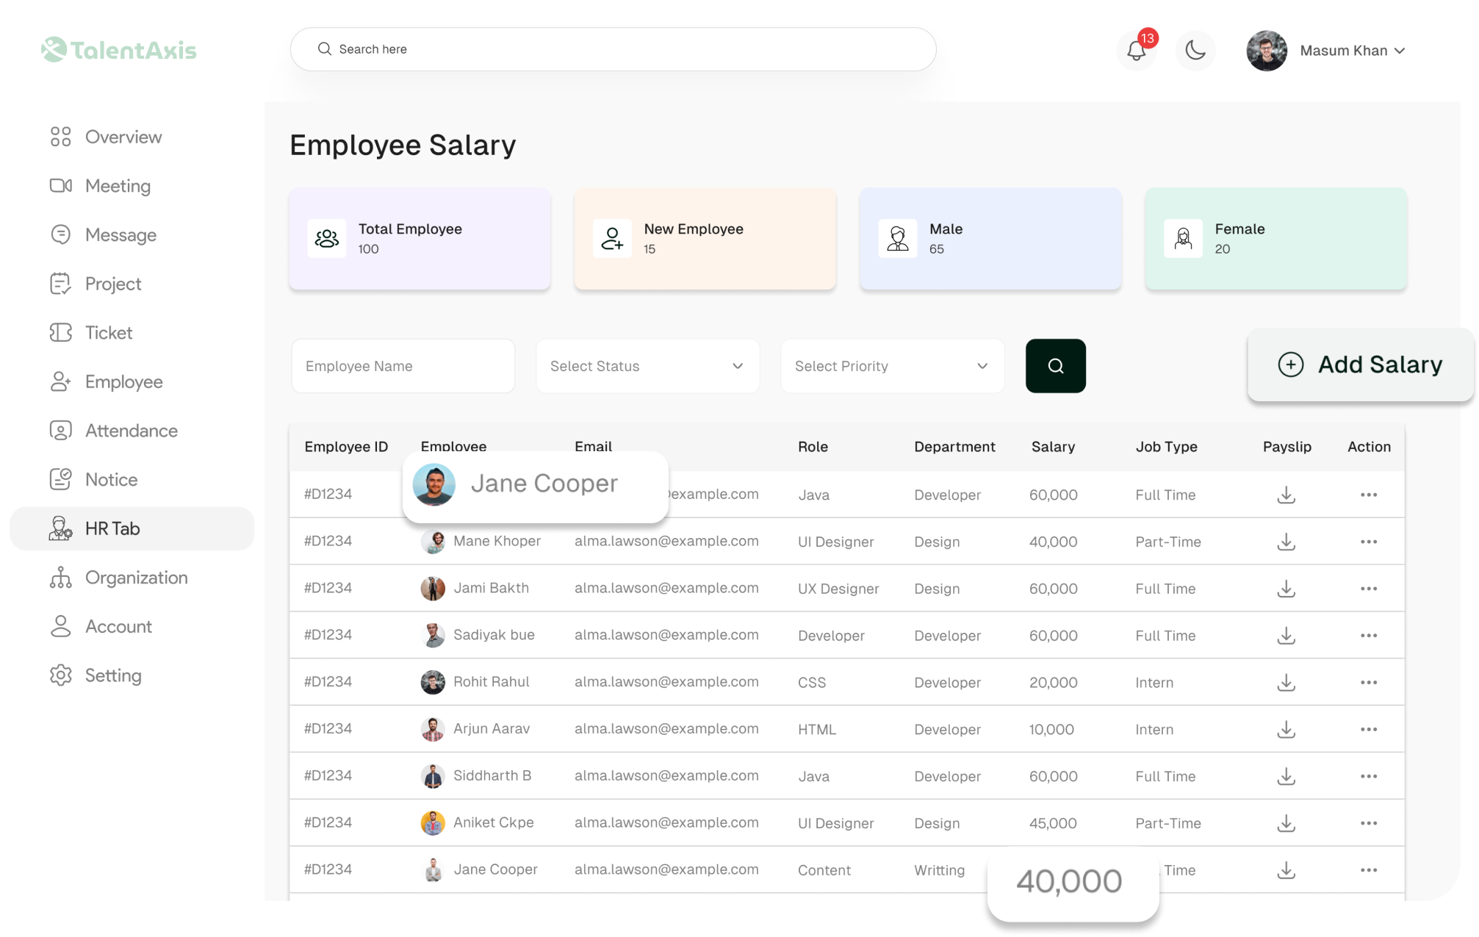
Task: Click the New Employee card icon
Action: pyautogui.click(x=612, y=238)
